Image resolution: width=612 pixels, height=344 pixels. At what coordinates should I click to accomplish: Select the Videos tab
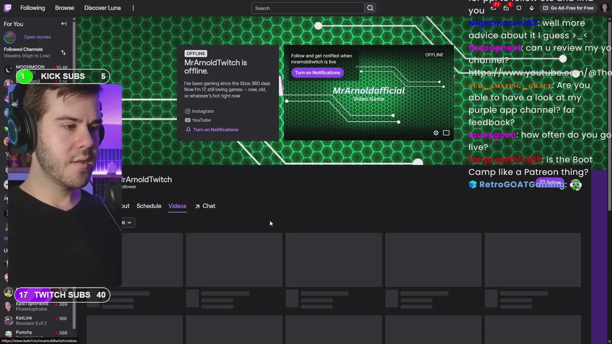click(x=177, y=206)
